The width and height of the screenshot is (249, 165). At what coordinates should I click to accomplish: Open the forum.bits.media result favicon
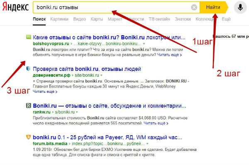(28, 137)
